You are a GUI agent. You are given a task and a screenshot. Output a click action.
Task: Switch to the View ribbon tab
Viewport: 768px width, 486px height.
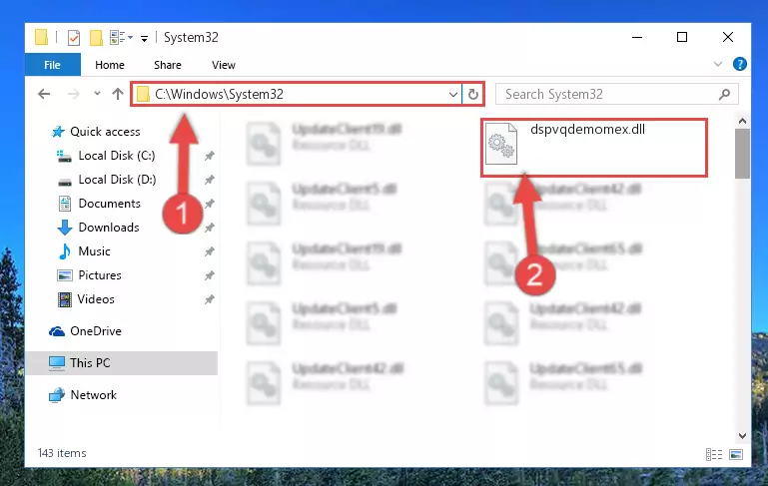tap(224, 65)
